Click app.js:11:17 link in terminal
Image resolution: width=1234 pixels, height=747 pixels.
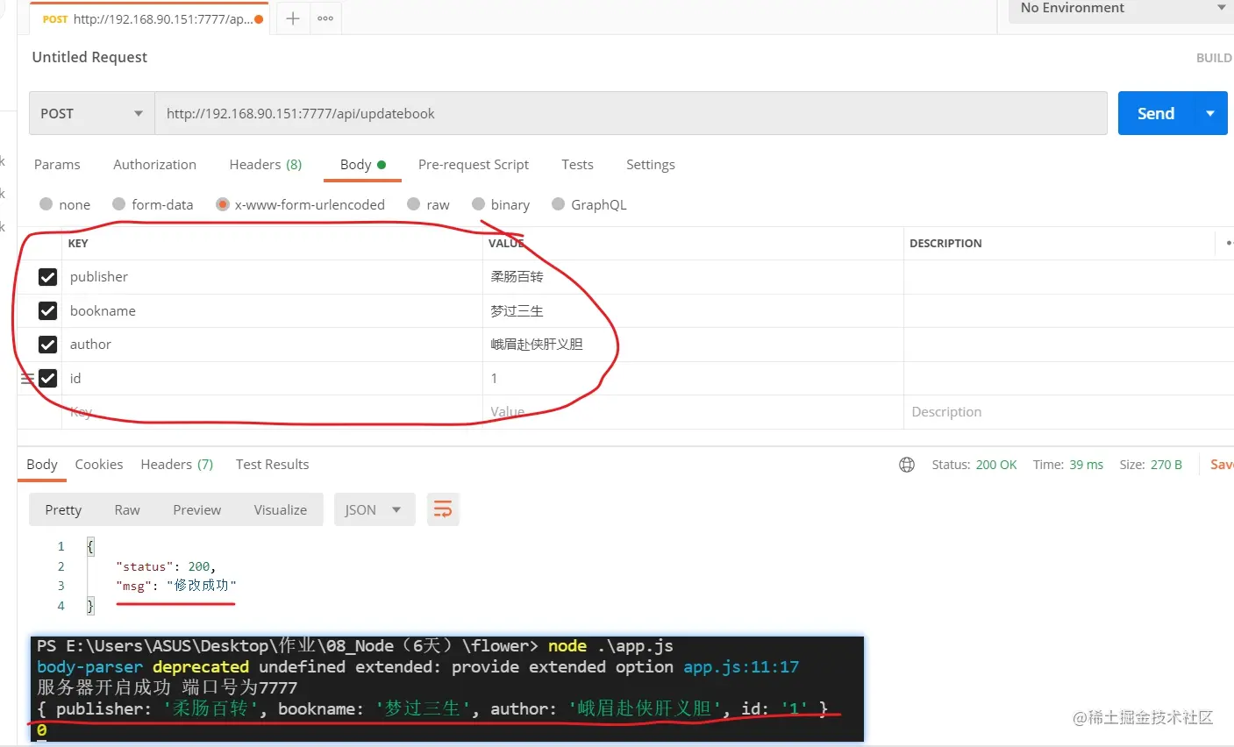[741, 667]
